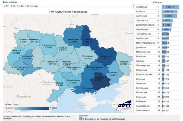Select Тернопільська row in the rating list

click(157, 34)
